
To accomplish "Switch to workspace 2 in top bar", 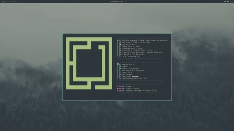I will point(8,1).
